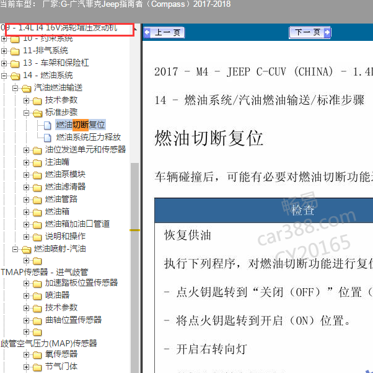Image resolution: width=373 pixels, height=373 pixels.
Task: Select the TMAP传感器 - 进气歧管 item
Action: (x=45, y=272)
